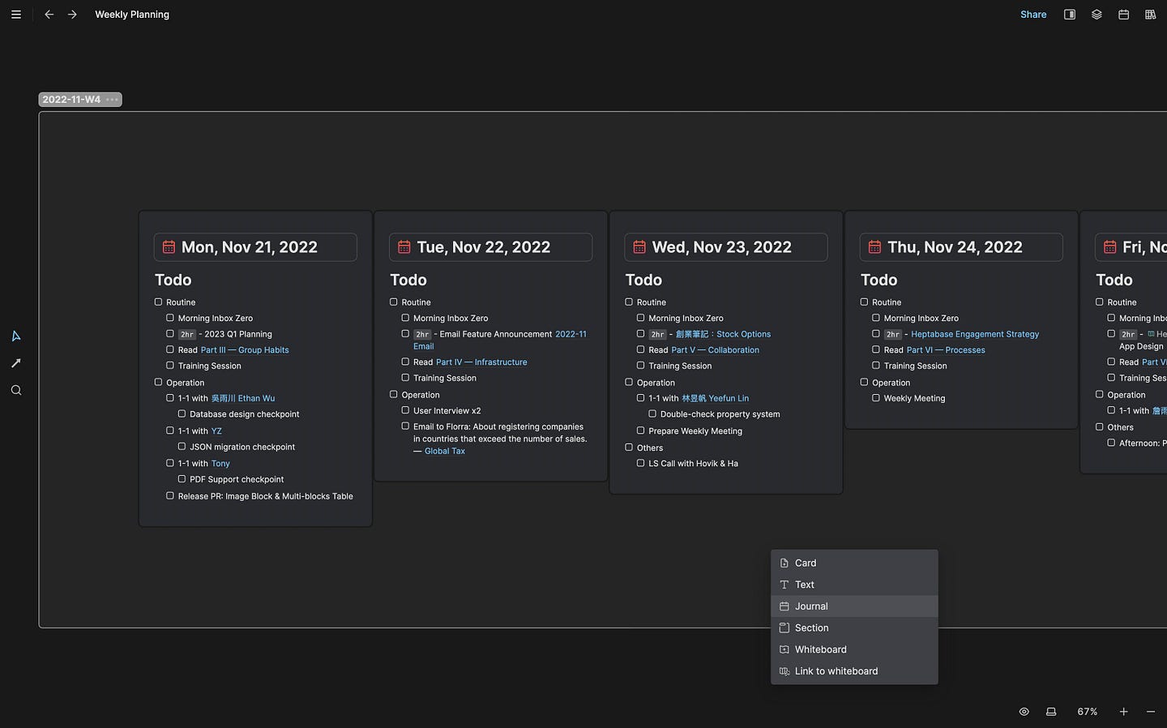Check JSON migration checkpoint task

(x=182, y=446)
